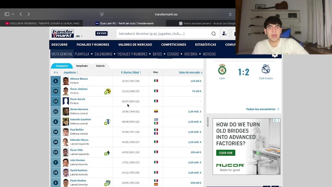Viewport: 332px width, 187px height.
Task: Click the ad info icon on Nucor ad
Action: [275, 120]
